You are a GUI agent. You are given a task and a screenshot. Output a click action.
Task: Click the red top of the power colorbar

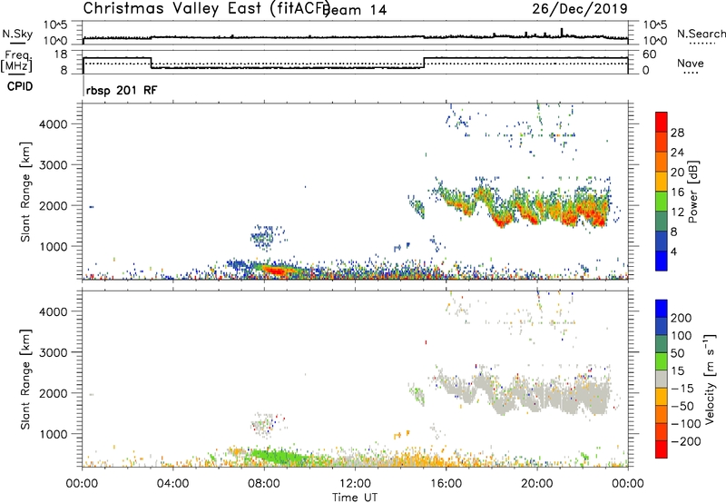pos(662,122)
